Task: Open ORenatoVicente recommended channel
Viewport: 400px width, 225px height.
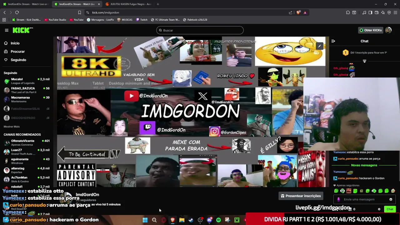Action: pos(27,143)
